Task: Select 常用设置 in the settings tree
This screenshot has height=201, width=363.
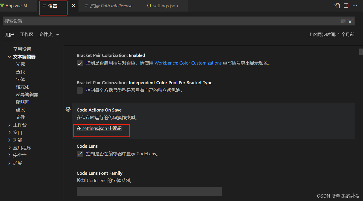Action: tap(22, 49)
